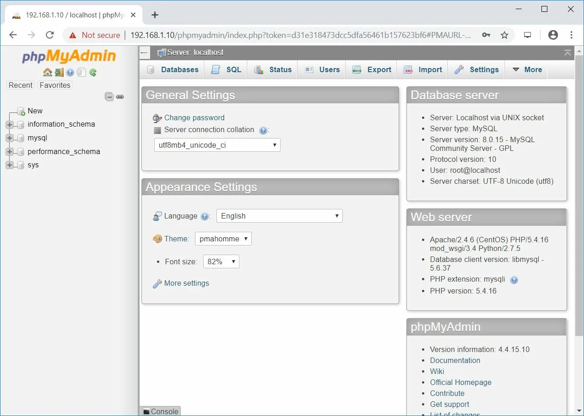Expand the sys database node
584x416 pixels.
10,165
